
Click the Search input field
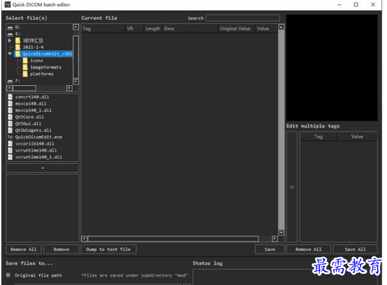pyautogui.click(x=242, y=18)
